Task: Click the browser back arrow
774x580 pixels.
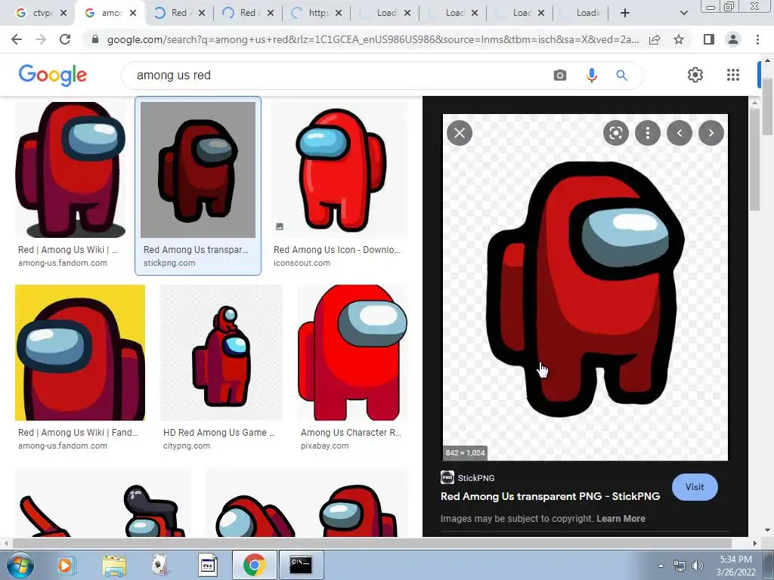Action: pos(17,39)
